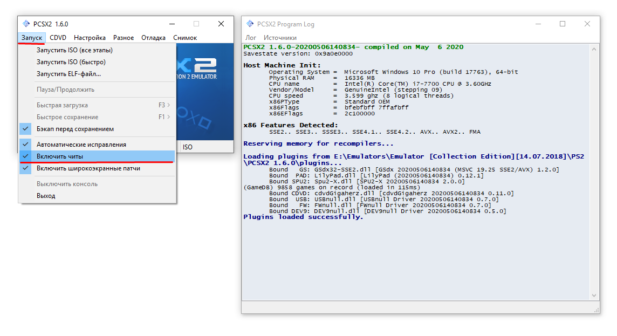The width and height of the screenshot is (617, 336).
Task: Click the PCSX2 1.6.0 title bar icon
Action: (x=26, y=24)
